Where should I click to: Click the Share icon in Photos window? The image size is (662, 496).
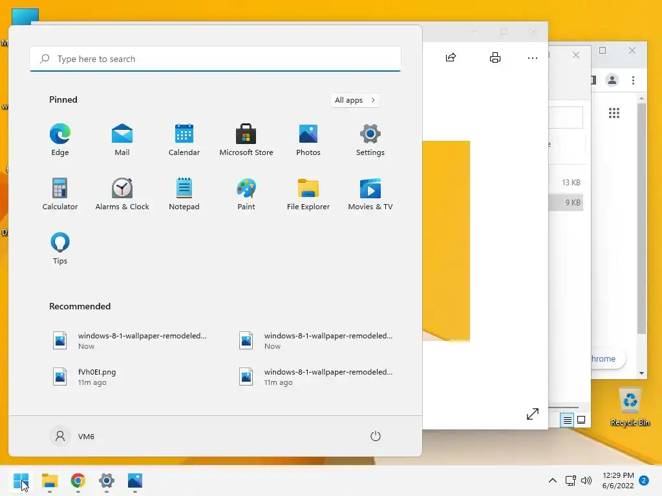(x=451, y=57)
